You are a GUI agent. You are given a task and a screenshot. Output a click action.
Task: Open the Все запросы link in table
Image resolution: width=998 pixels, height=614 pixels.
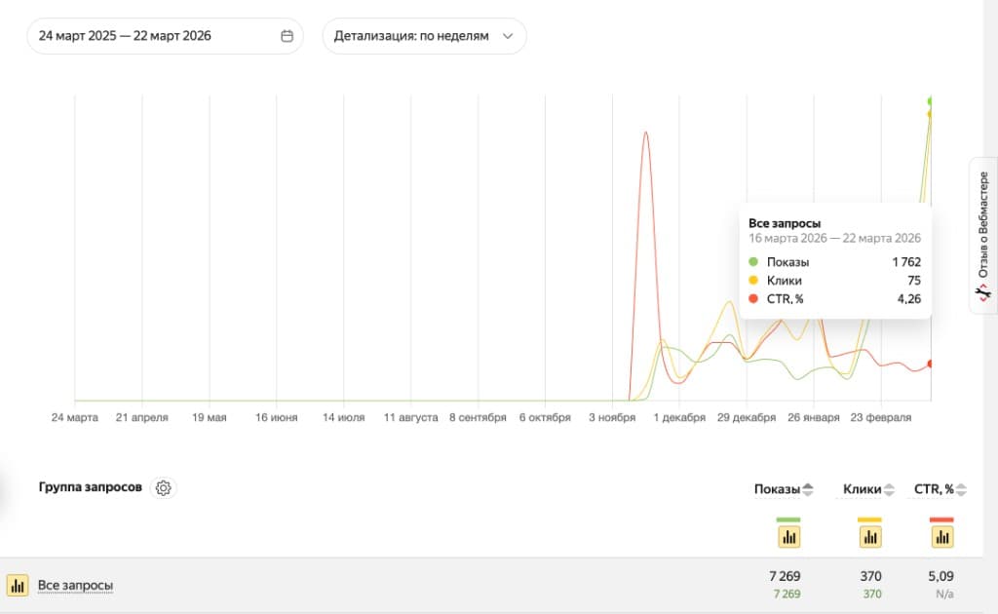pyautogui.click(x=75, y=586)
